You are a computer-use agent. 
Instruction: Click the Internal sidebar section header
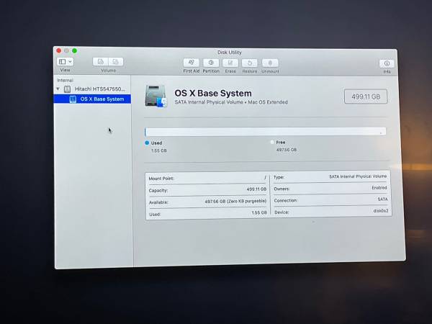pyautogui.click(x=65, y=80)
